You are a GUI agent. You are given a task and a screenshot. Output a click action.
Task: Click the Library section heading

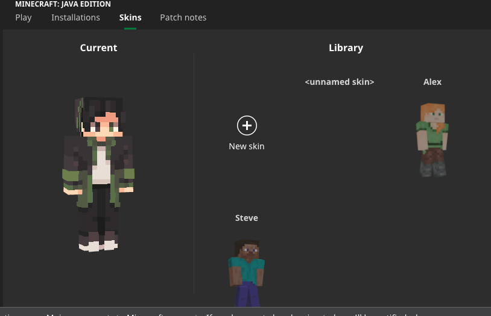346,48
